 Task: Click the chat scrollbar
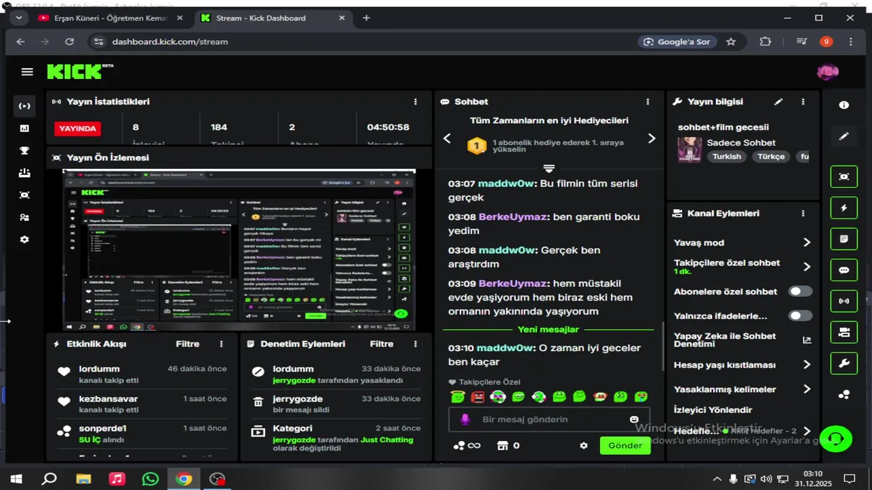664,346
